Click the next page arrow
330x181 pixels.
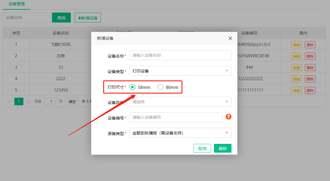click(x=29, y=101)
